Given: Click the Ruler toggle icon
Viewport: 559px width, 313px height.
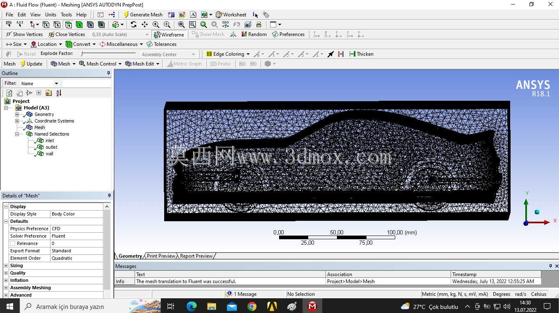Looking at the screenshot, I should click(x=259, y=25).
